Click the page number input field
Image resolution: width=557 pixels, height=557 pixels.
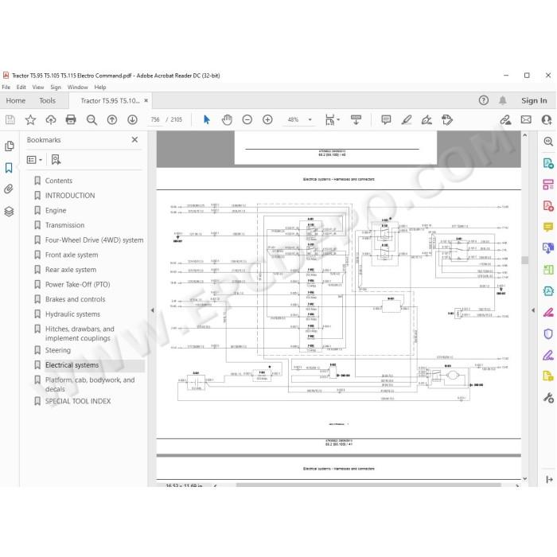click(155, 119)
